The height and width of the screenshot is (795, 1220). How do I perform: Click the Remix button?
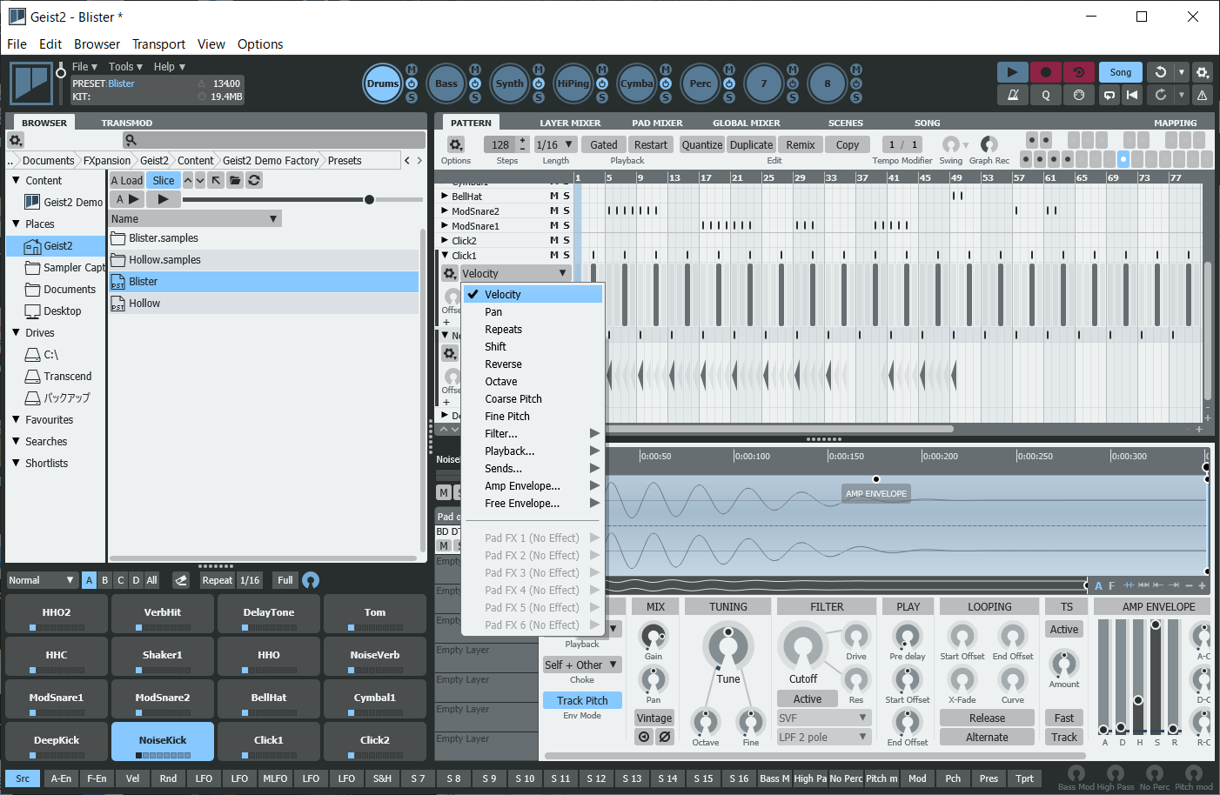click(x=801, y=145)
